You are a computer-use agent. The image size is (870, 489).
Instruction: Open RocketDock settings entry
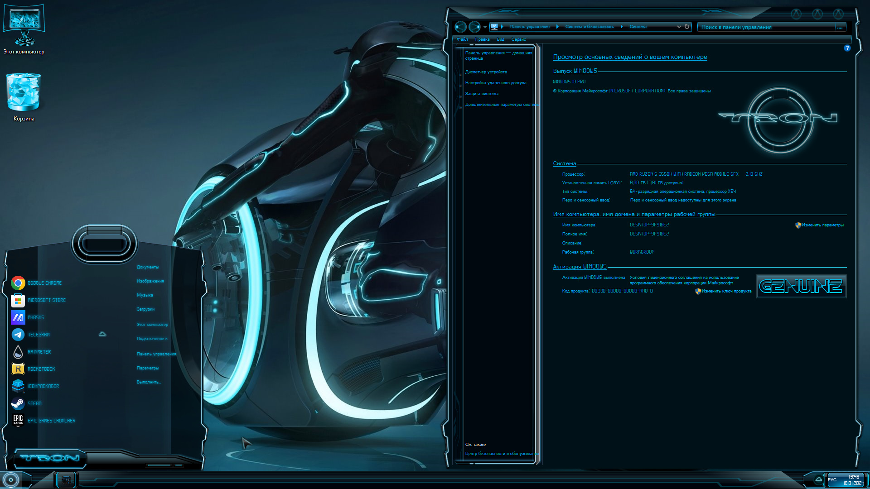pyautogui.click(x=41, y=369)
